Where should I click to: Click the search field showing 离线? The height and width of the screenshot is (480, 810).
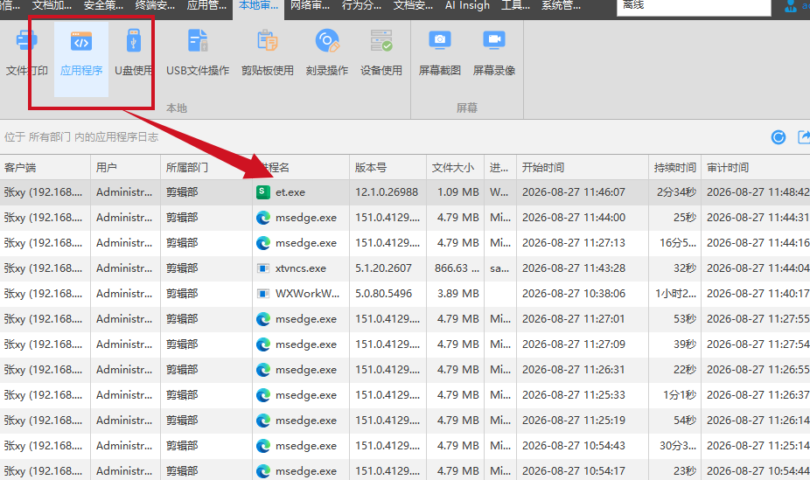pos(694,7)
